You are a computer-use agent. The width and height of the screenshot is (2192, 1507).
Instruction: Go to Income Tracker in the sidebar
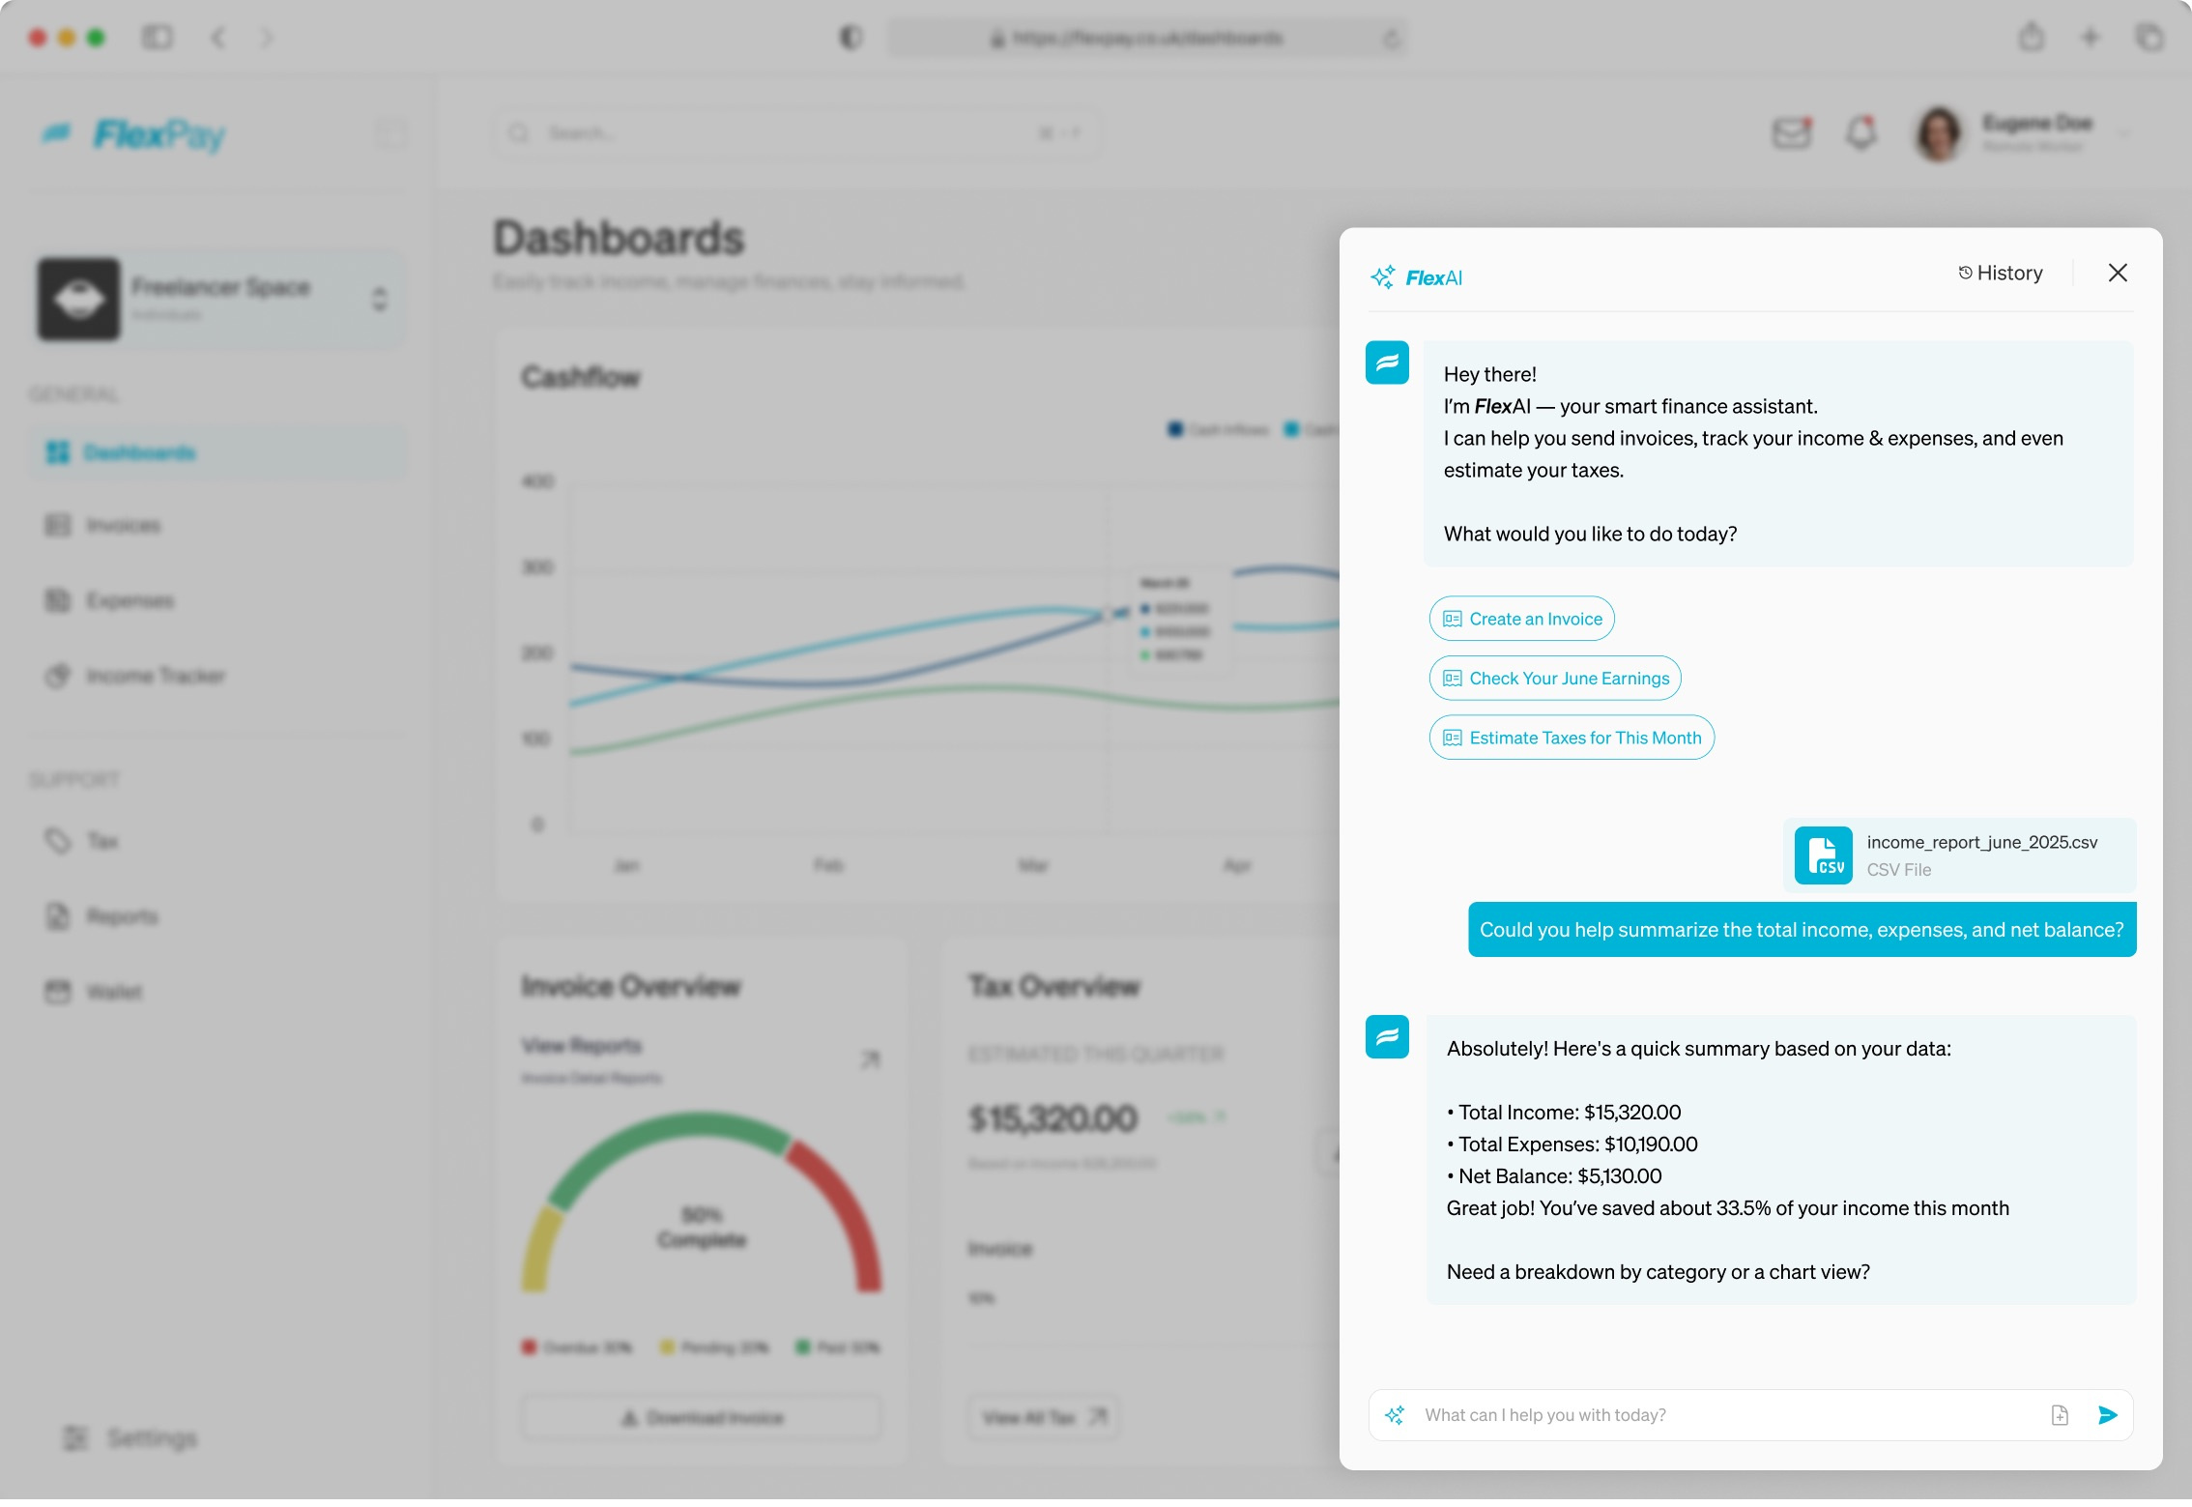click(x=155, y=676)
